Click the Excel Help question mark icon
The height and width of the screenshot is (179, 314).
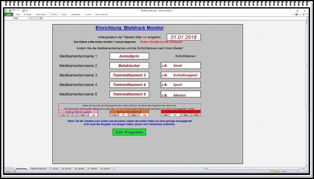coord(297,14)
